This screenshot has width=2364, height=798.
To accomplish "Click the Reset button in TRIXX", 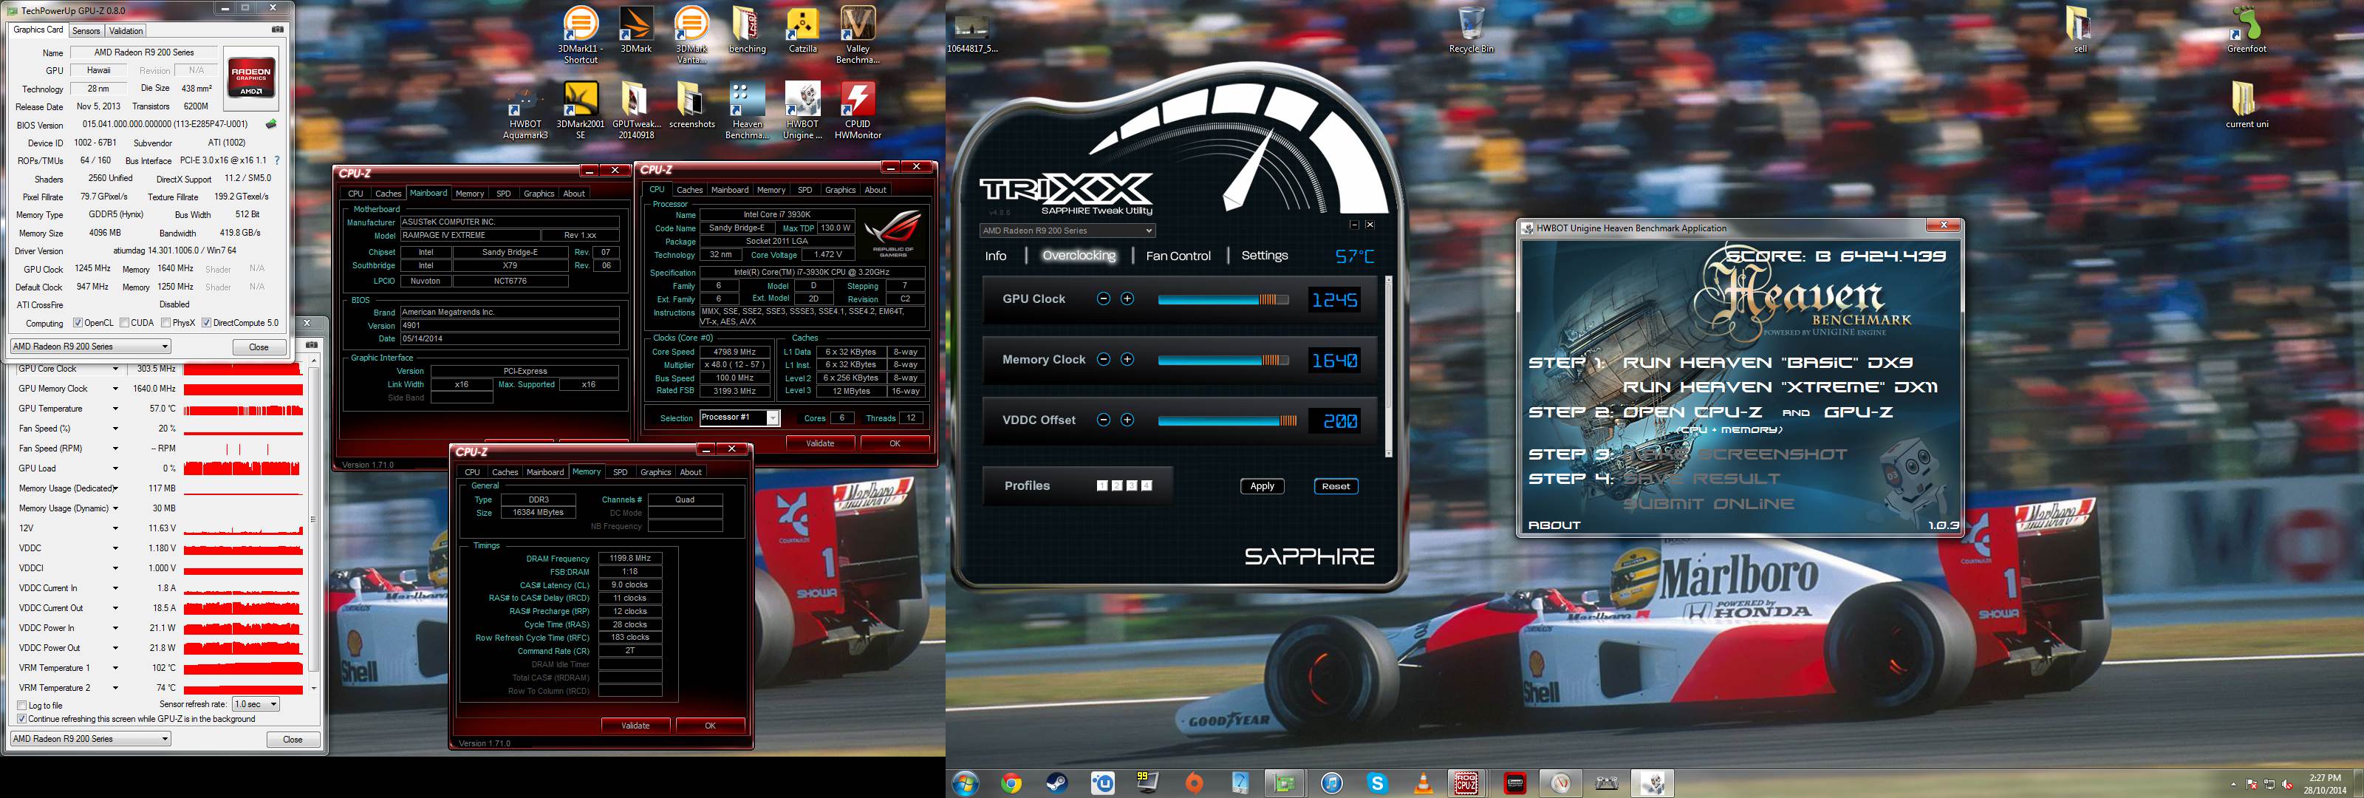I will coord(1335,485).
